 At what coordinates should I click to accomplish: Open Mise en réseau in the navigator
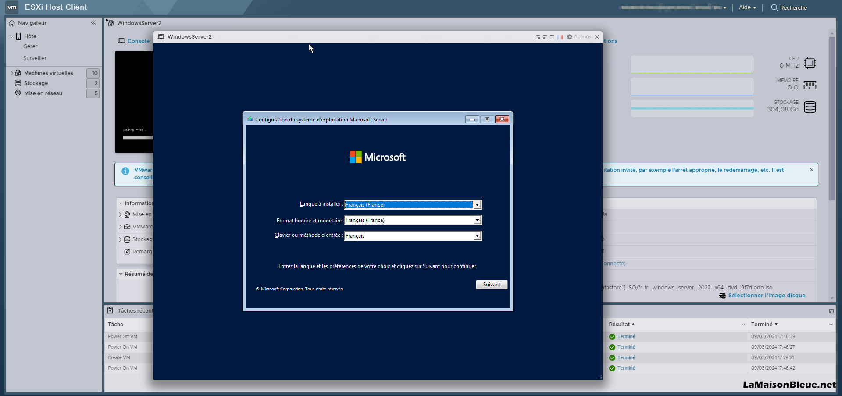[43, 93]
